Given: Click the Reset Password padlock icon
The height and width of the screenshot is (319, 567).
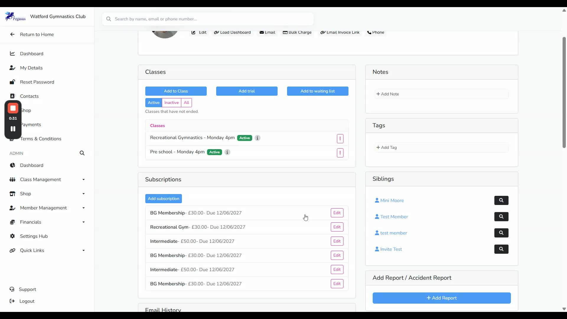Looking at the screenshot, I should tap(12, 82).
